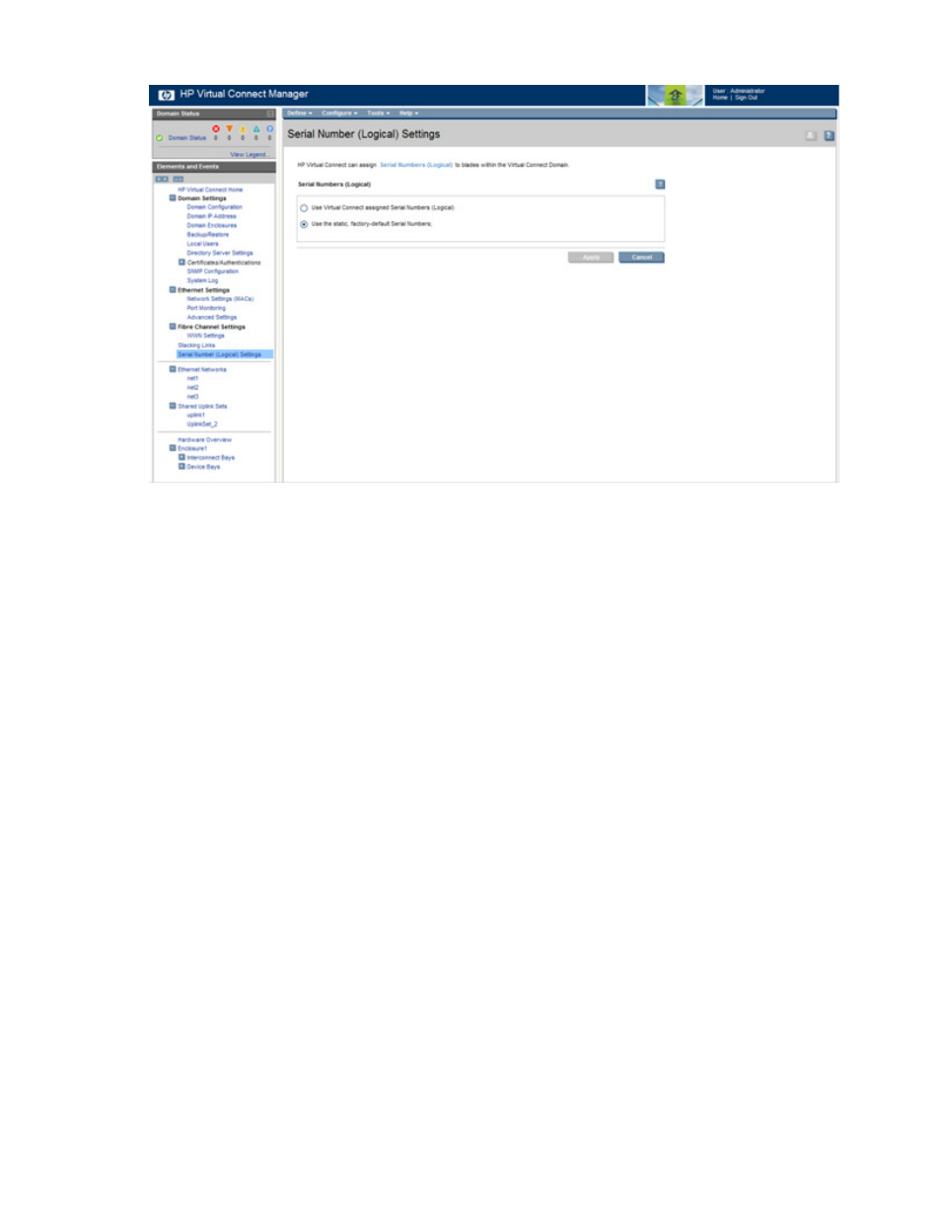This screenshot has width=941, height=1219.
Task: Open Hardware Overview page
Action: [204, 440]
